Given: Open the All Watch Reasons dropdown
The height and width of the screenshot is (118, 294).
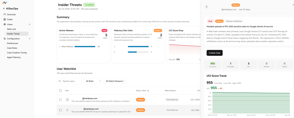Looking at the screenshot, I should [x=115, y=81].
